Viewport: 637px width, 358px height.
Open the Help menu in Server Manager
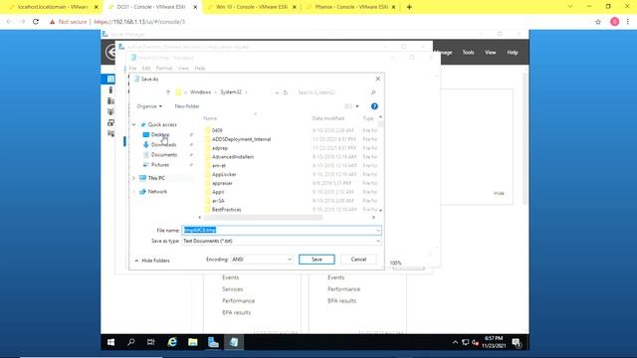click(513, 53)
